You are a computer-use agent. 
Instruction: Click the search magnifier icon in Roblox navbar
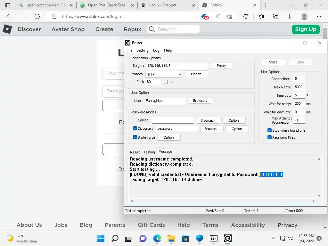[x=152, y=29]
